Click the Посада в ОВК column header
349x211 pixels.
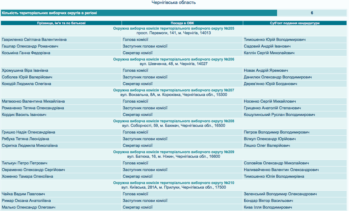pos(182,23)
